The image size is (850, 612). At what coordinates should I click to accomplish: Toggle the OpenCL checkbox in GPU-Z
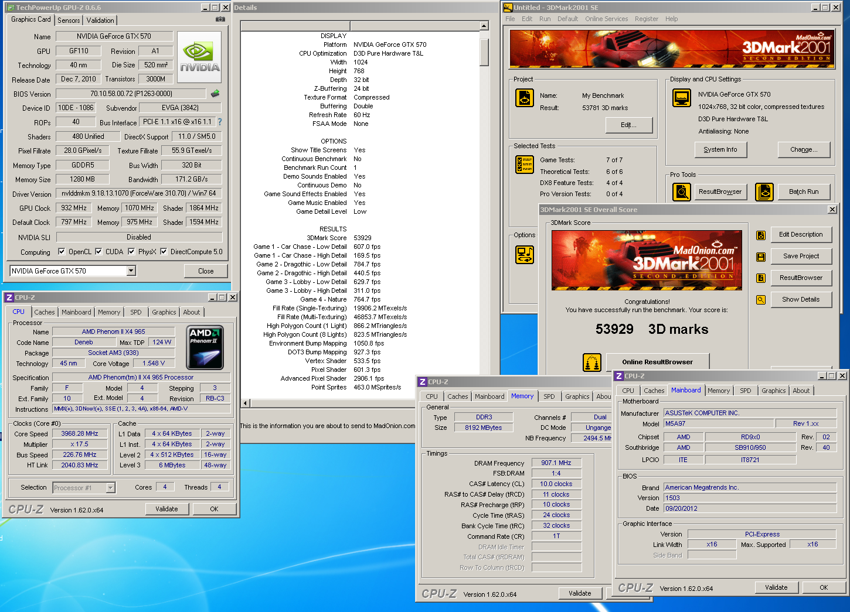click(62, 252)
